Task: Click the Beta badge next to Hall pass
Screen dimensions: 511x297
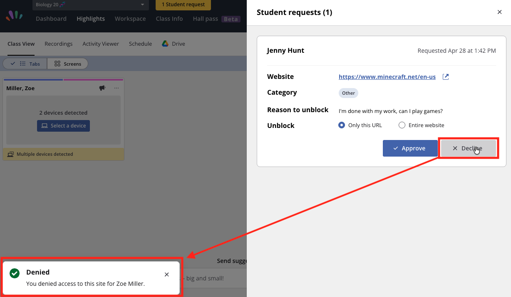Action: (x=231, y=19)
